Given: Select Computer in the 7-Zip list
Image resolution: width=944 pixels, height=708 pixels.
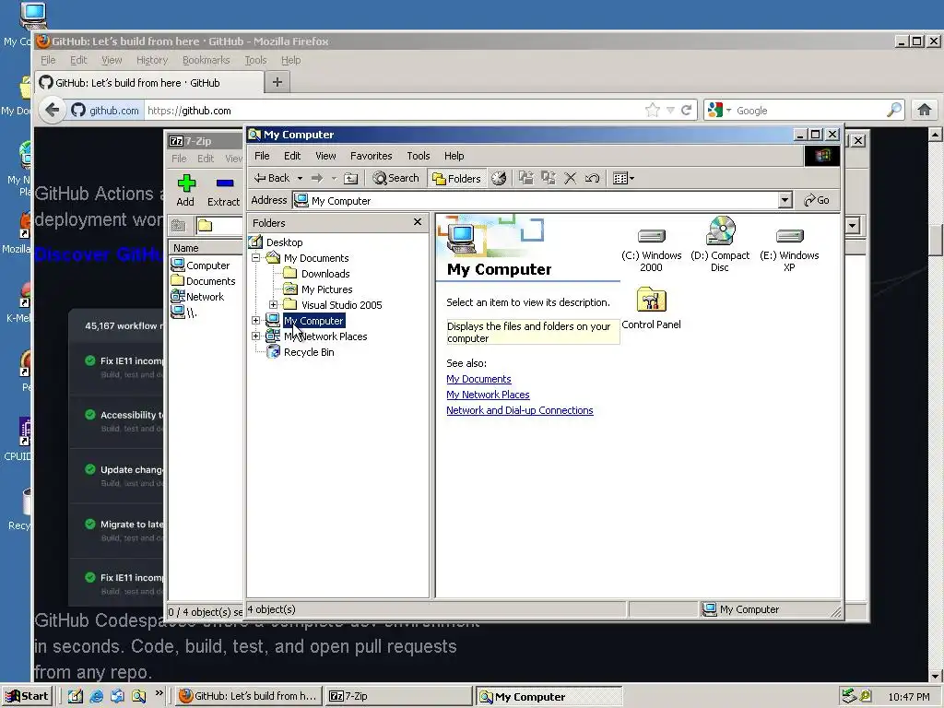Looking at the screenshot, I should point(207,265).
